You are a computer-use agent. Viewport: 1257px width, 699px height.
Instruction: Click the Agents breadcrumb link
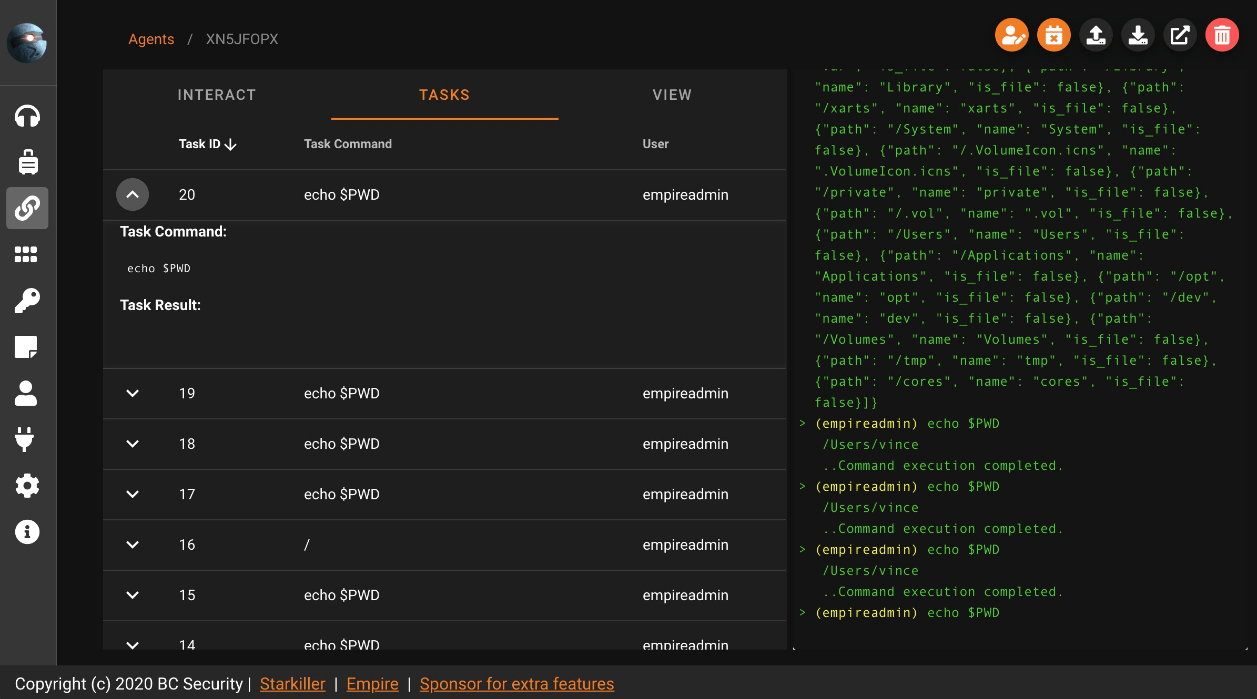(151, 39)
